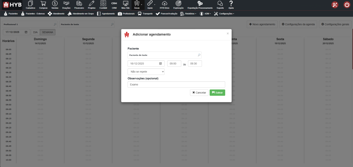Image resolution: width=353 pixels, height=167 pixels.
Task: Select the SEMANA view toggle
Action: (x=47, y=32)
